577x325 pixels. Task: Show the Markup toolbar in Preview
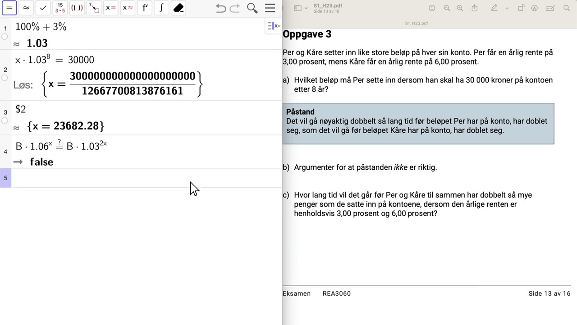(x=535, y=8)
